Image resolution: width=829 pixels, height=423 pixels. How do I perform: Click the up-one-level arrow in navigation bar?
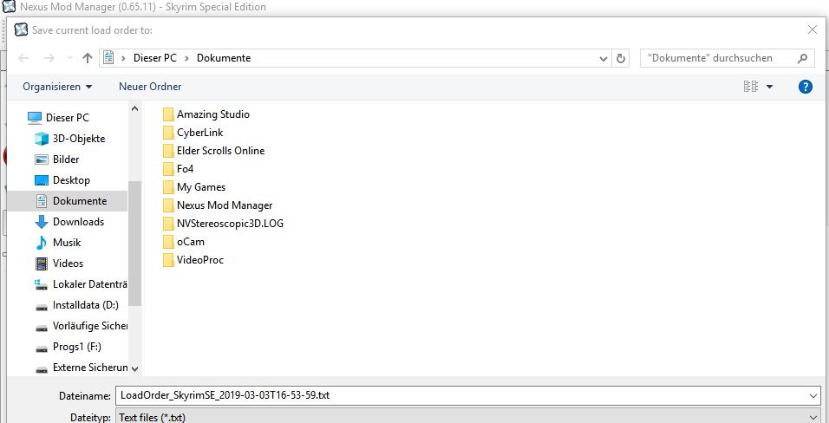[x=88, y=58]
